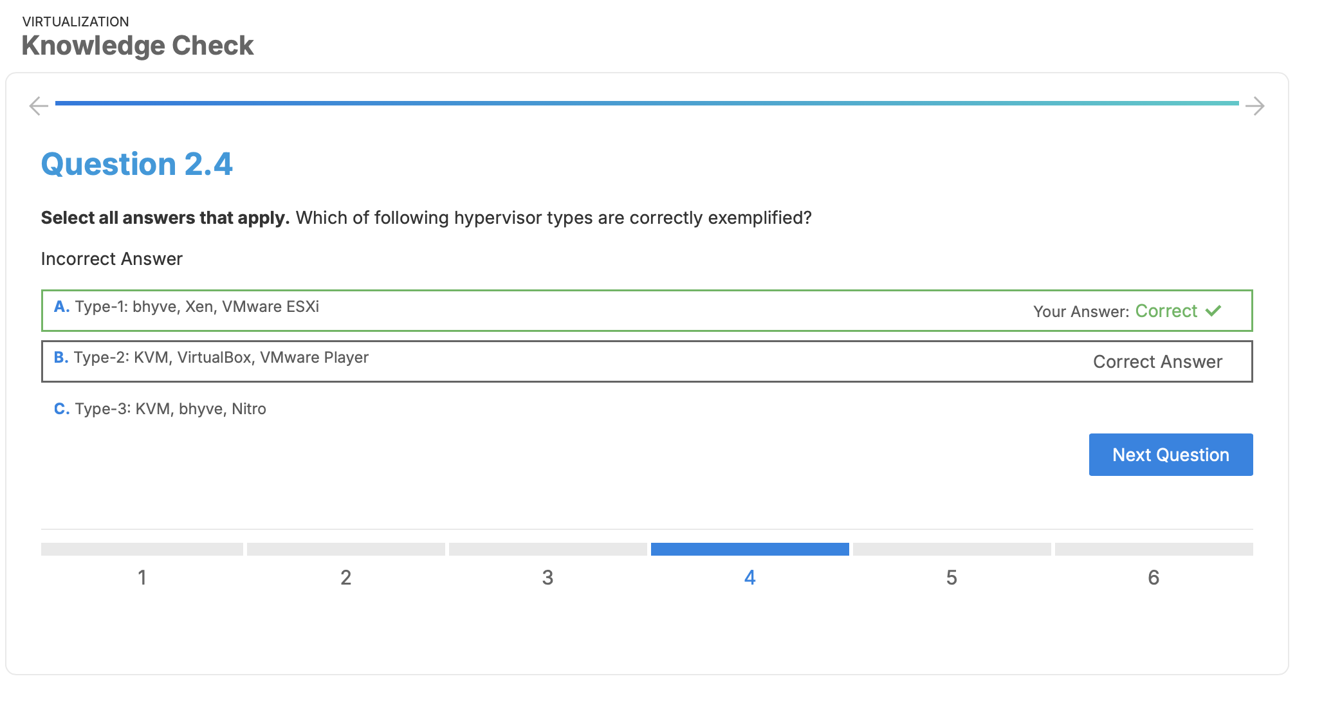The width and height of the screenshot is (1342, 701).
Task: Select answer B Type-2 hypervisors
Action: pos(221,358)
